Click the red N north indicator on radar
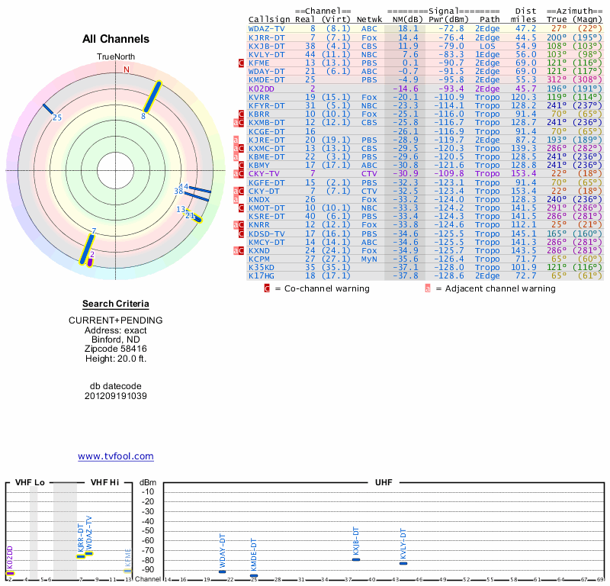610x586 pixels. (127, 69)
